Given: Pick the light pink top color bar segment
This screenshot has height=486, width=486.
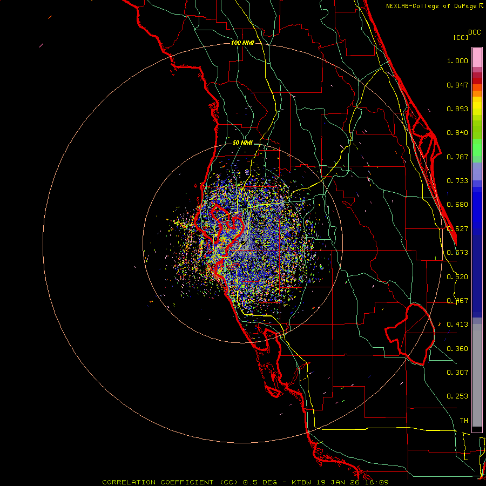Looking at the screenshot, I should click(x=477, y=58).
